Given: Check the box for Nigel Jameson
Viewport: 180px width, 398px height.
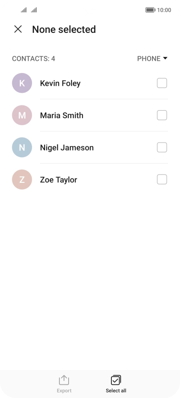Looking at the screenshot, I should (x=162, y=147).
